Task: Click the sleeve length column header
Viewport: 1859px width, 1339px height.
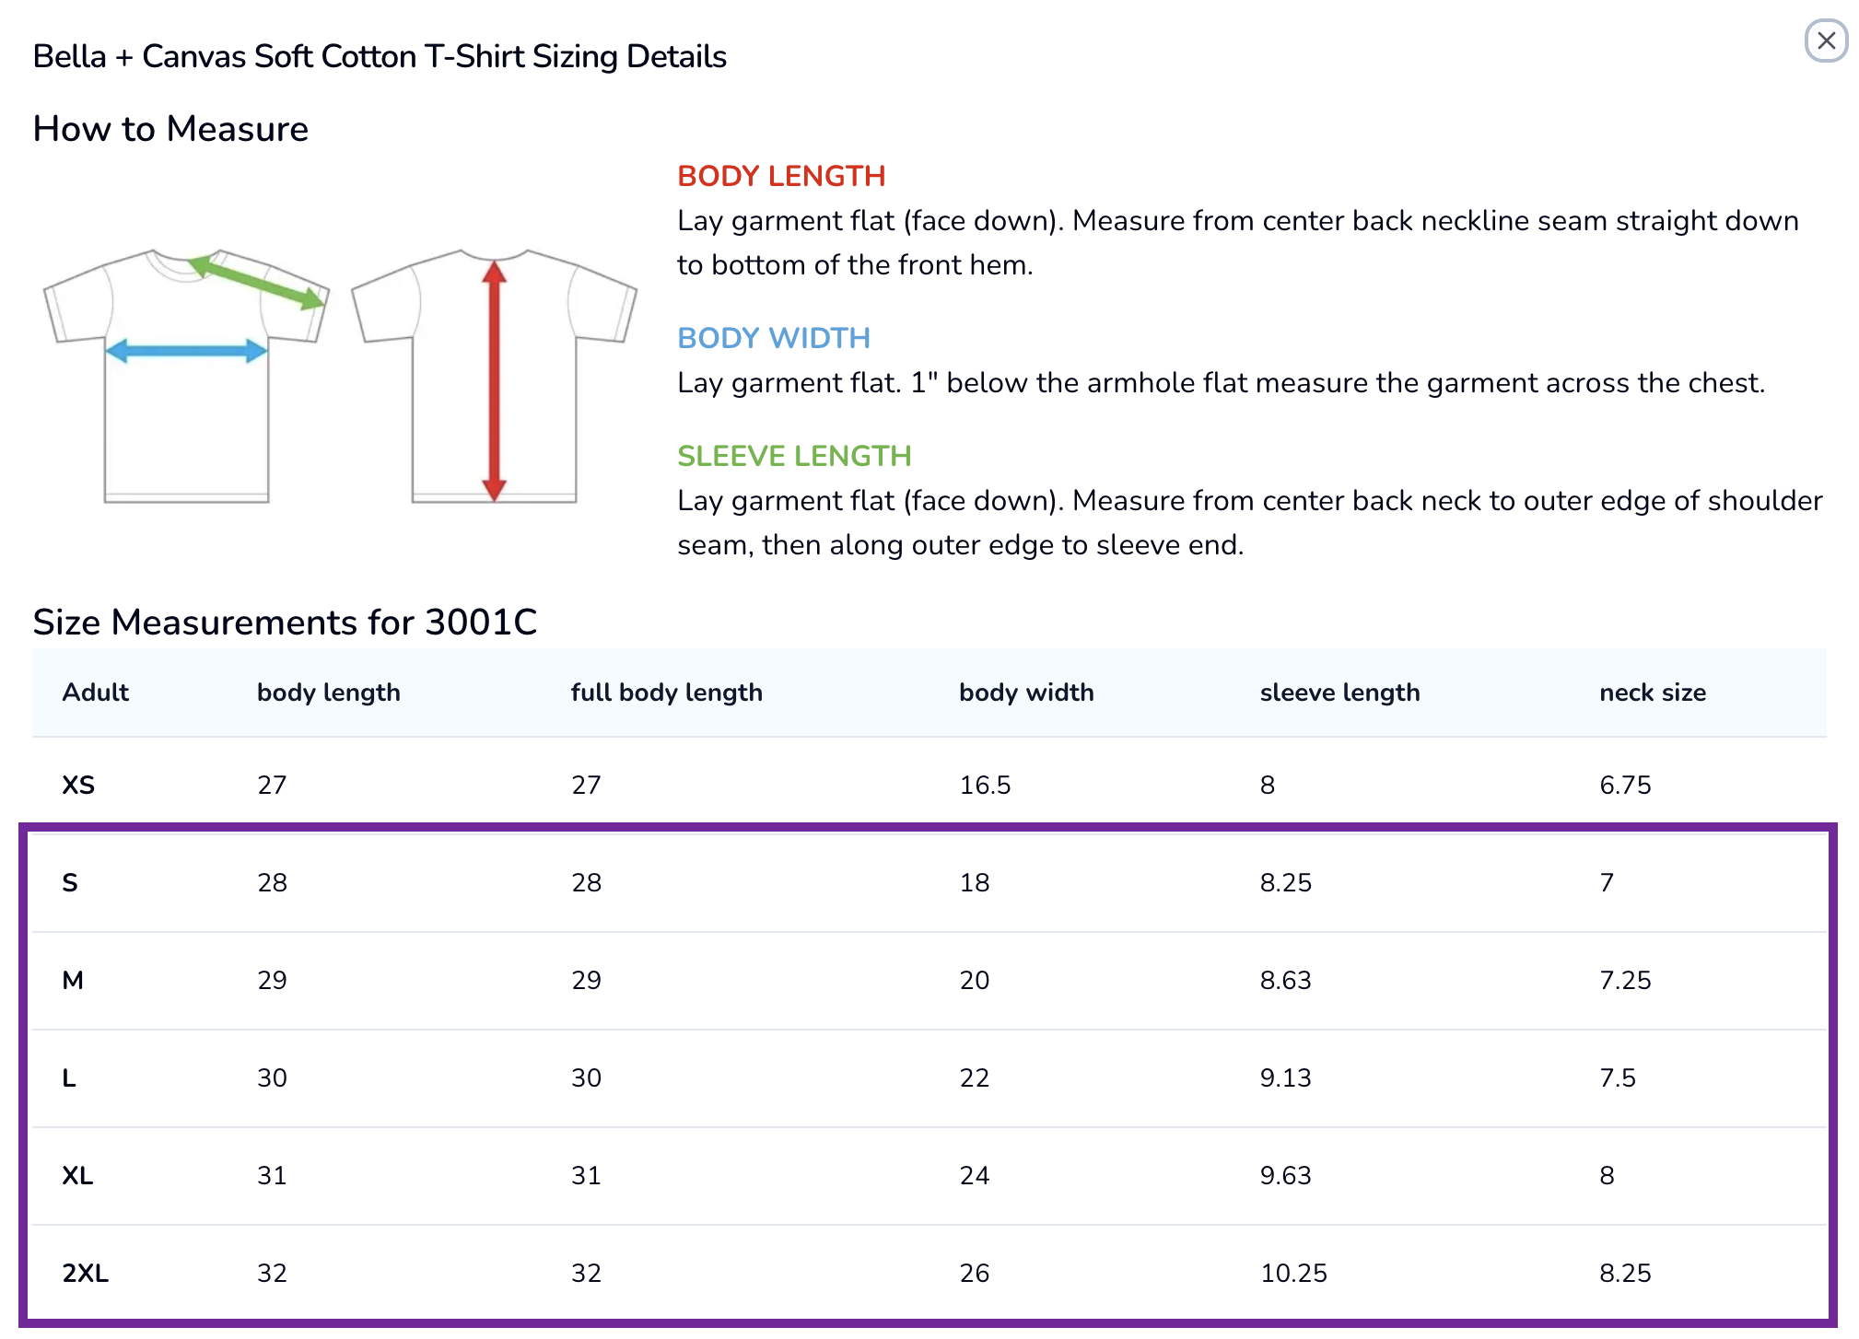Action: 1339,693
